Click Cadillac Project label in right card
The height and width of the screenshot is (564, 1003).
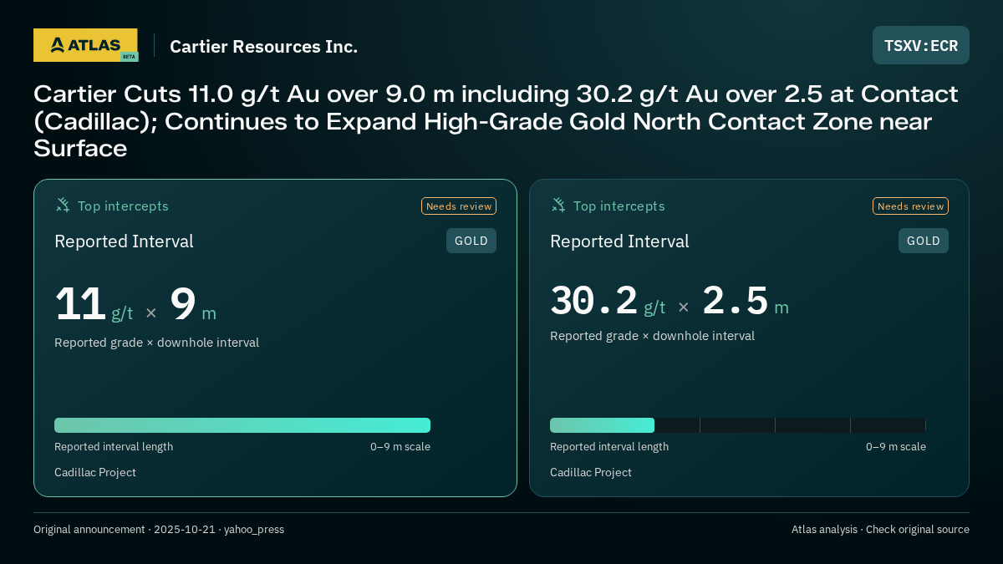591,472
